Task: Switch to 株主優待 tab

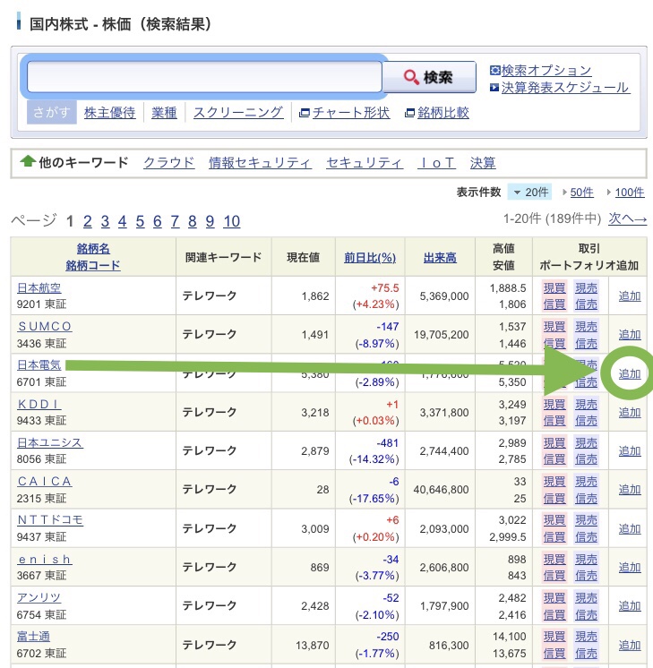Action: coord(109,113)
